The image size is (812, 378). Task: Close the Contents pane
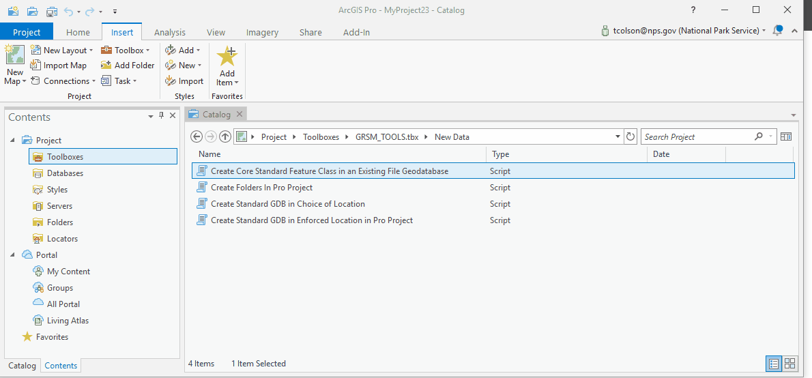click(173, 115)
